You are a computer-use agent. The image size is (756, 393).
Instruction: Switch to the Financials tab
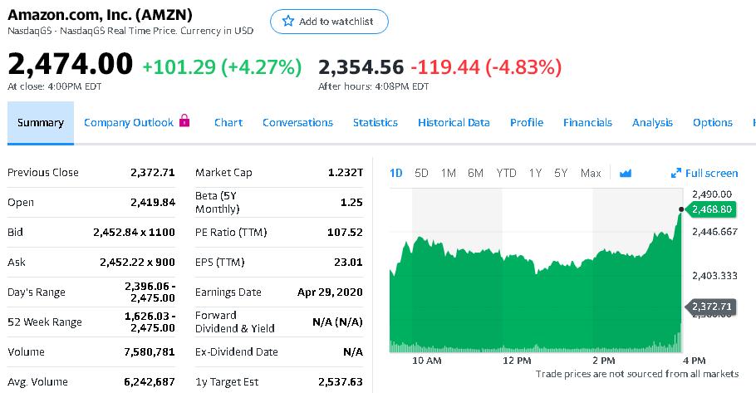click(587, 123)
